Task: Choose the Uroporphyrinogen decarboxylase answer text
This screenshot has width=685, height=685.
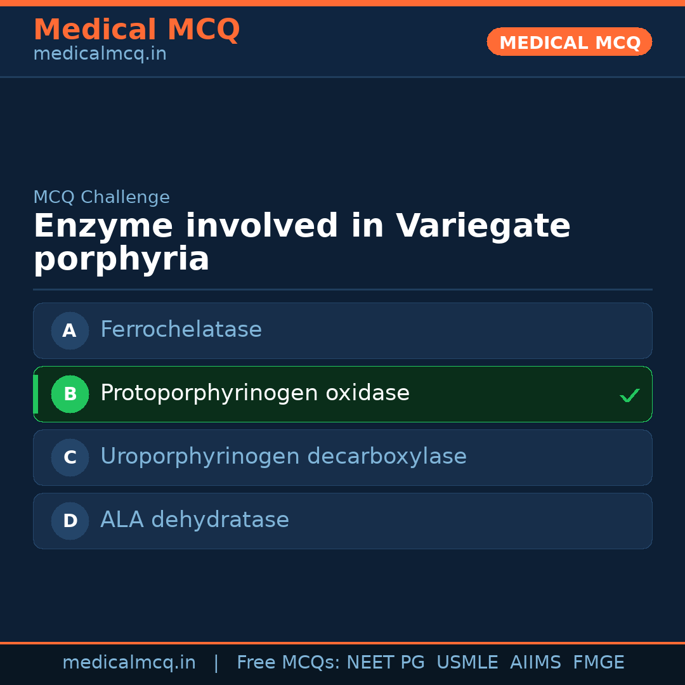Action: [x=283, y=457]
